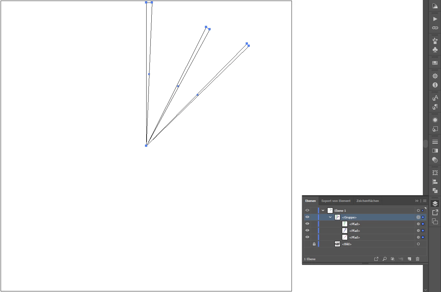Create a new layer with the page icon

[x=409, y=259]
